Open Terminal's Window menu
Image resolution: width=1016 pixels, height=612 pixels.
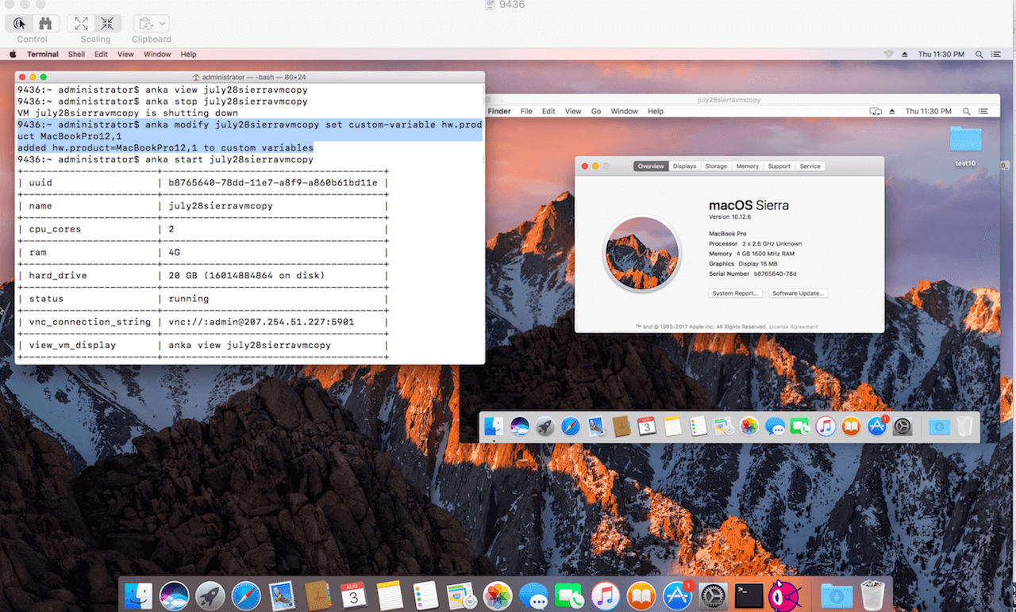[x=157, y=54]
